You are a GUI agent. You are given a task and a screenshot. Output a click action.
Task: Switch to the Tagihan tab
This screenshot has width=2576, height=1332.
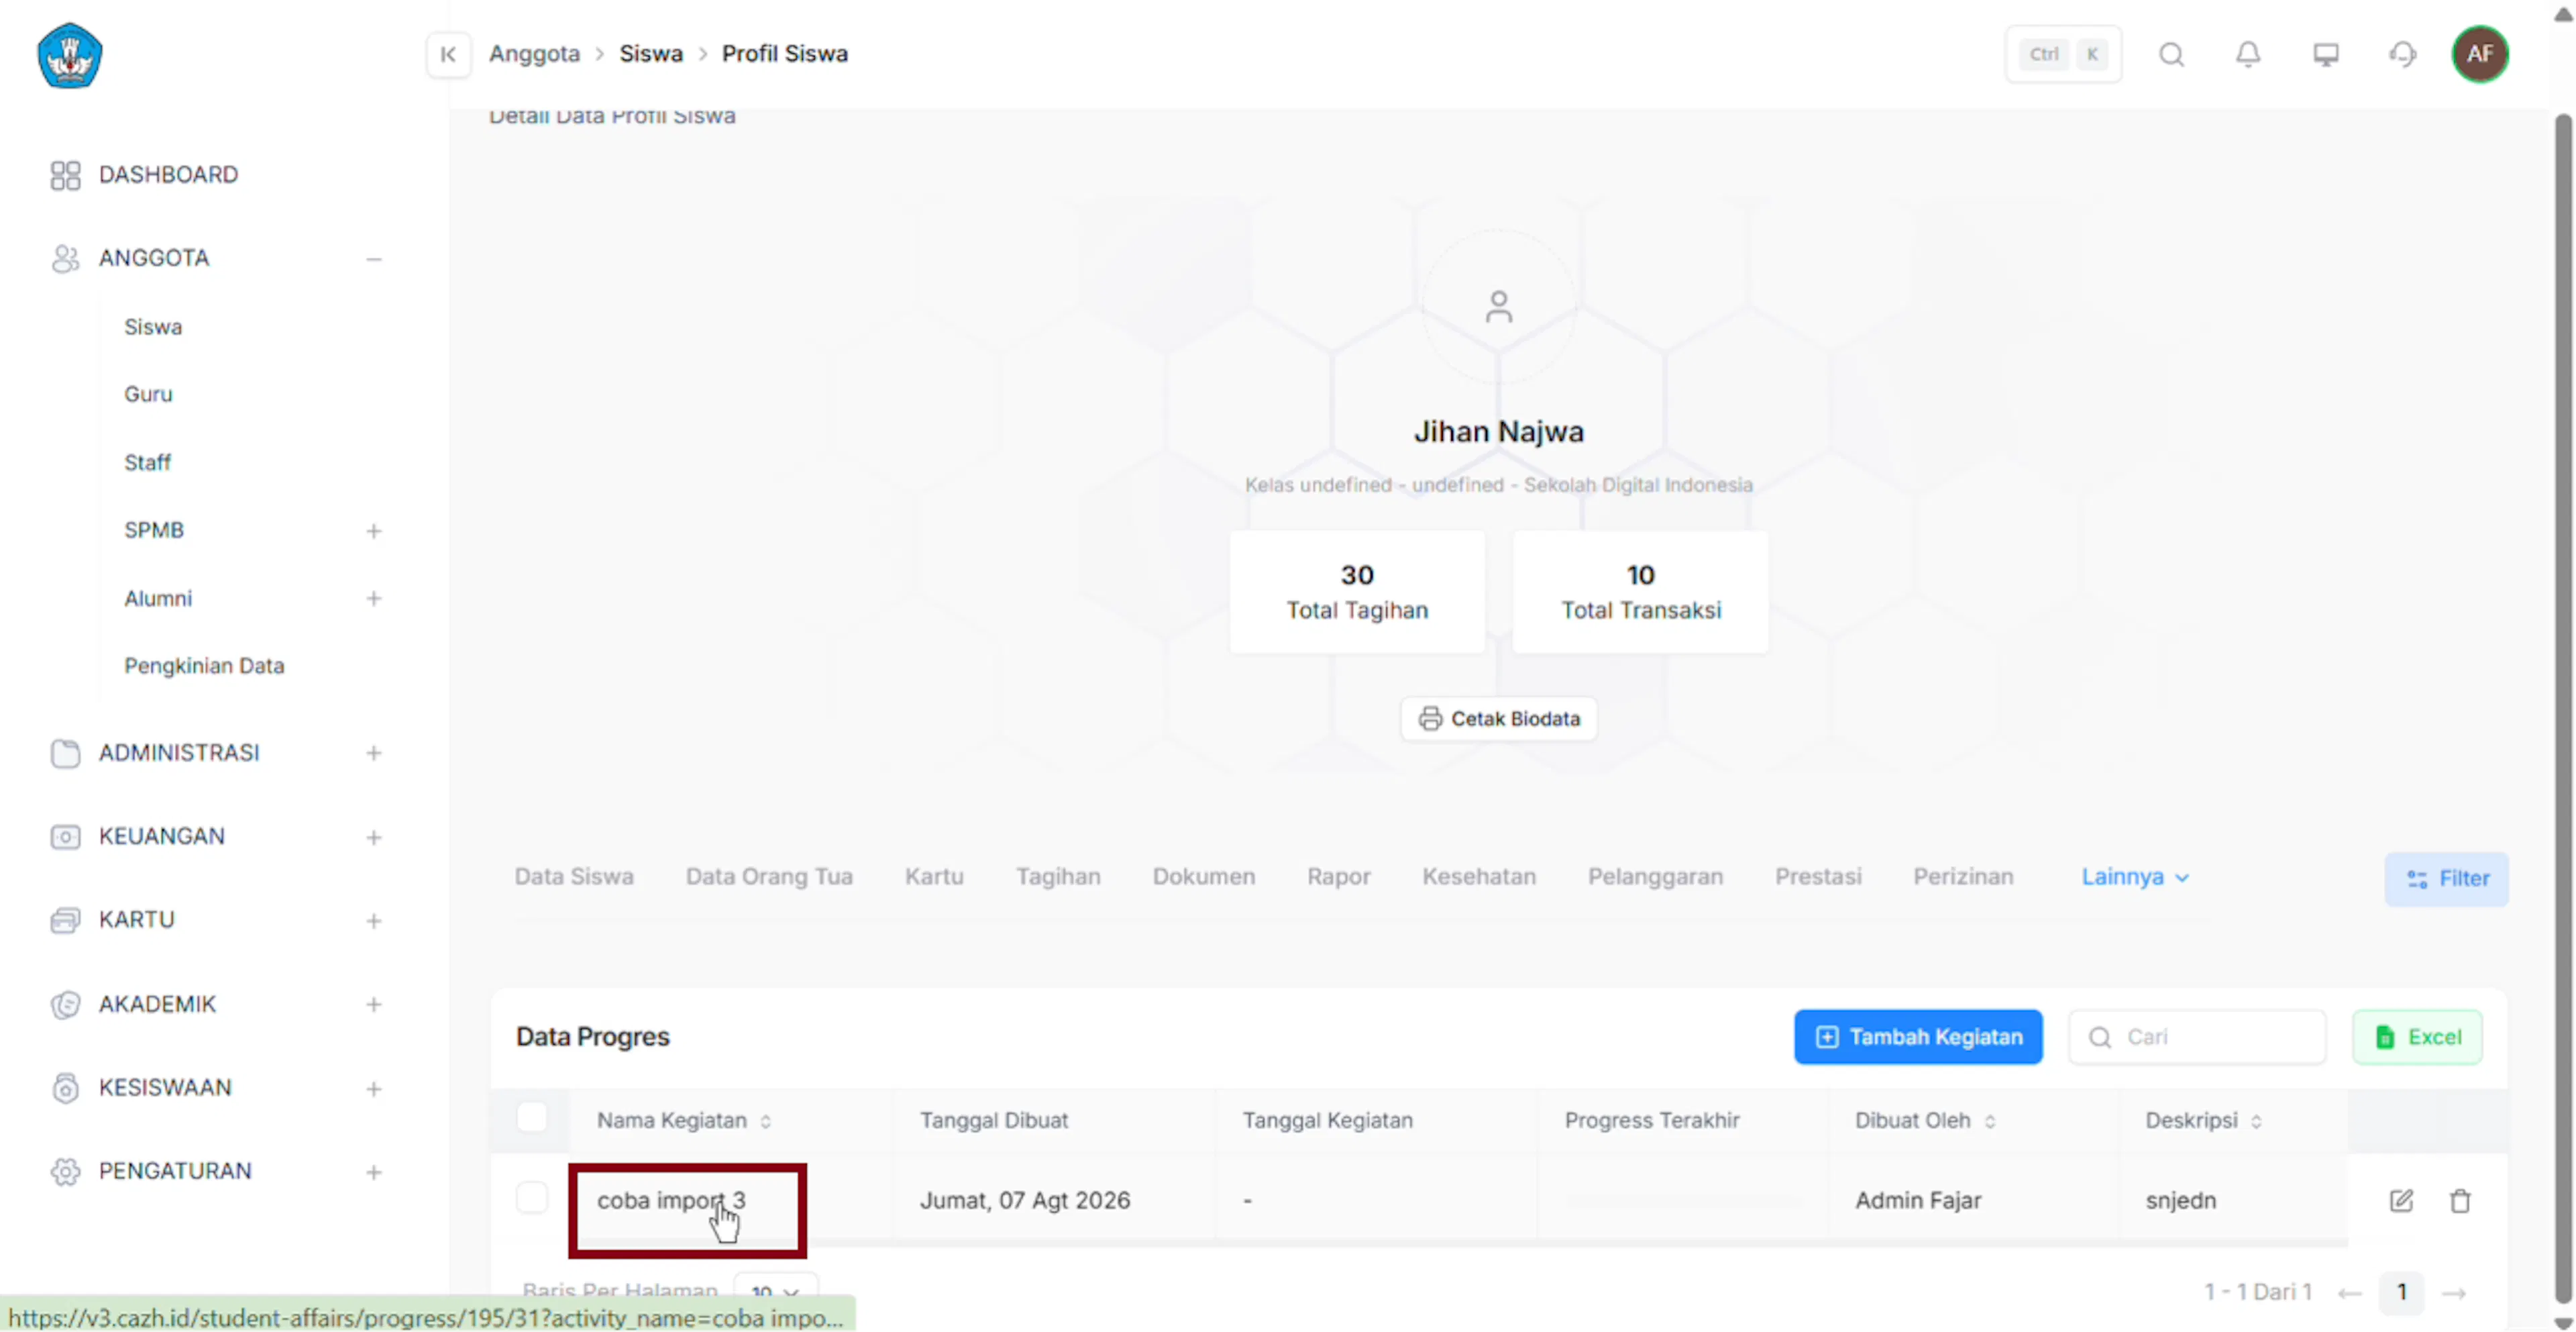tap(1058, 877)
